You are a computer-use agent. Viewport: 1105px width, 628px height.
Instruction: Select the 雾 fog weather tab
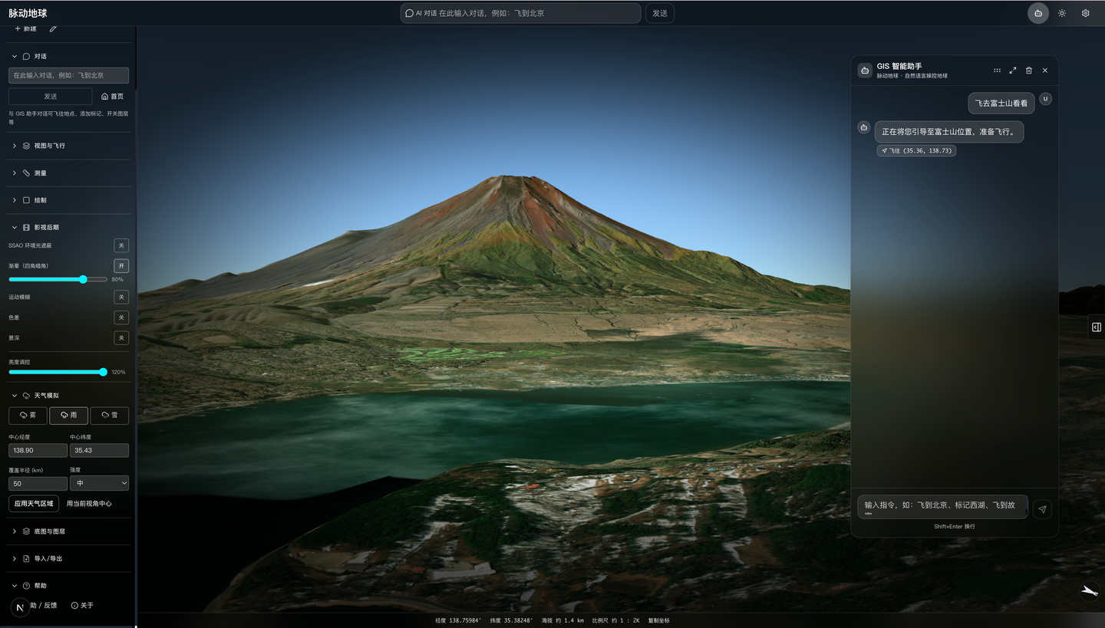tap(28, 415)
